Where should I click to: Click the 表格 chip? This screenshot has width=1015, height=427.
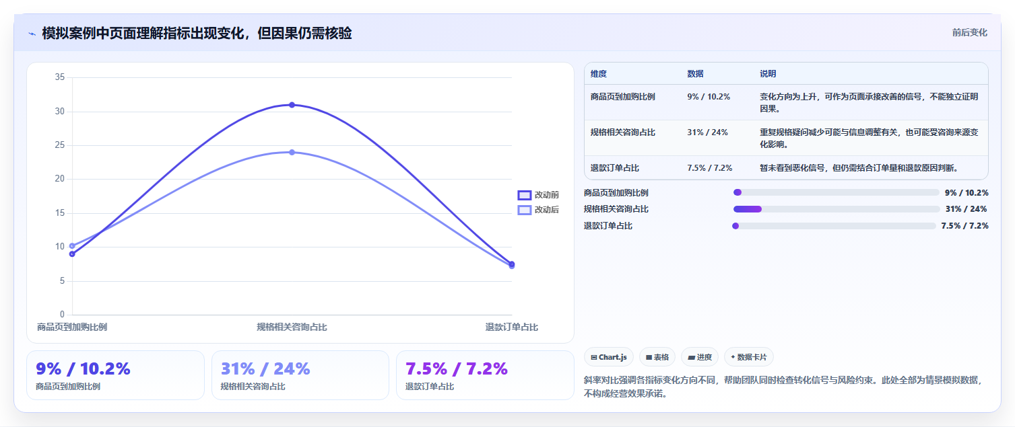(x=657, y=357)
